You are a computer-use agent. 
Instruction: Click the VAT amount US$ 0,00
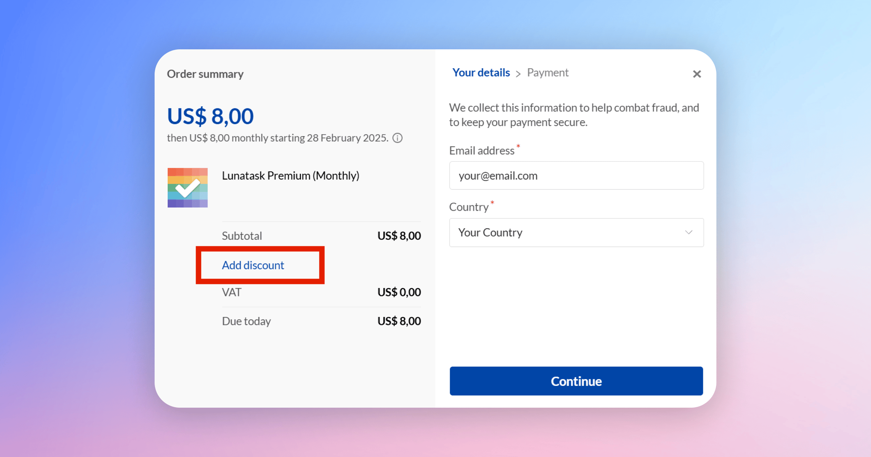399,292
